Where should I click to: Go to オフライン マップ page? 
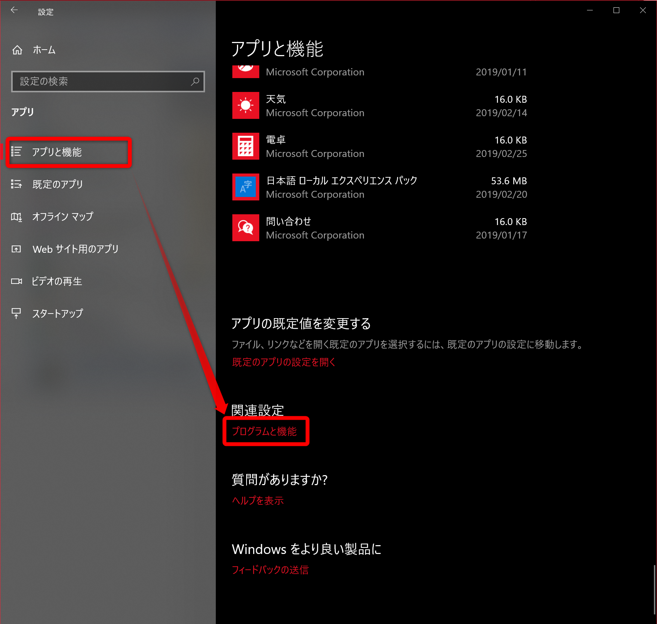(63, 217)
